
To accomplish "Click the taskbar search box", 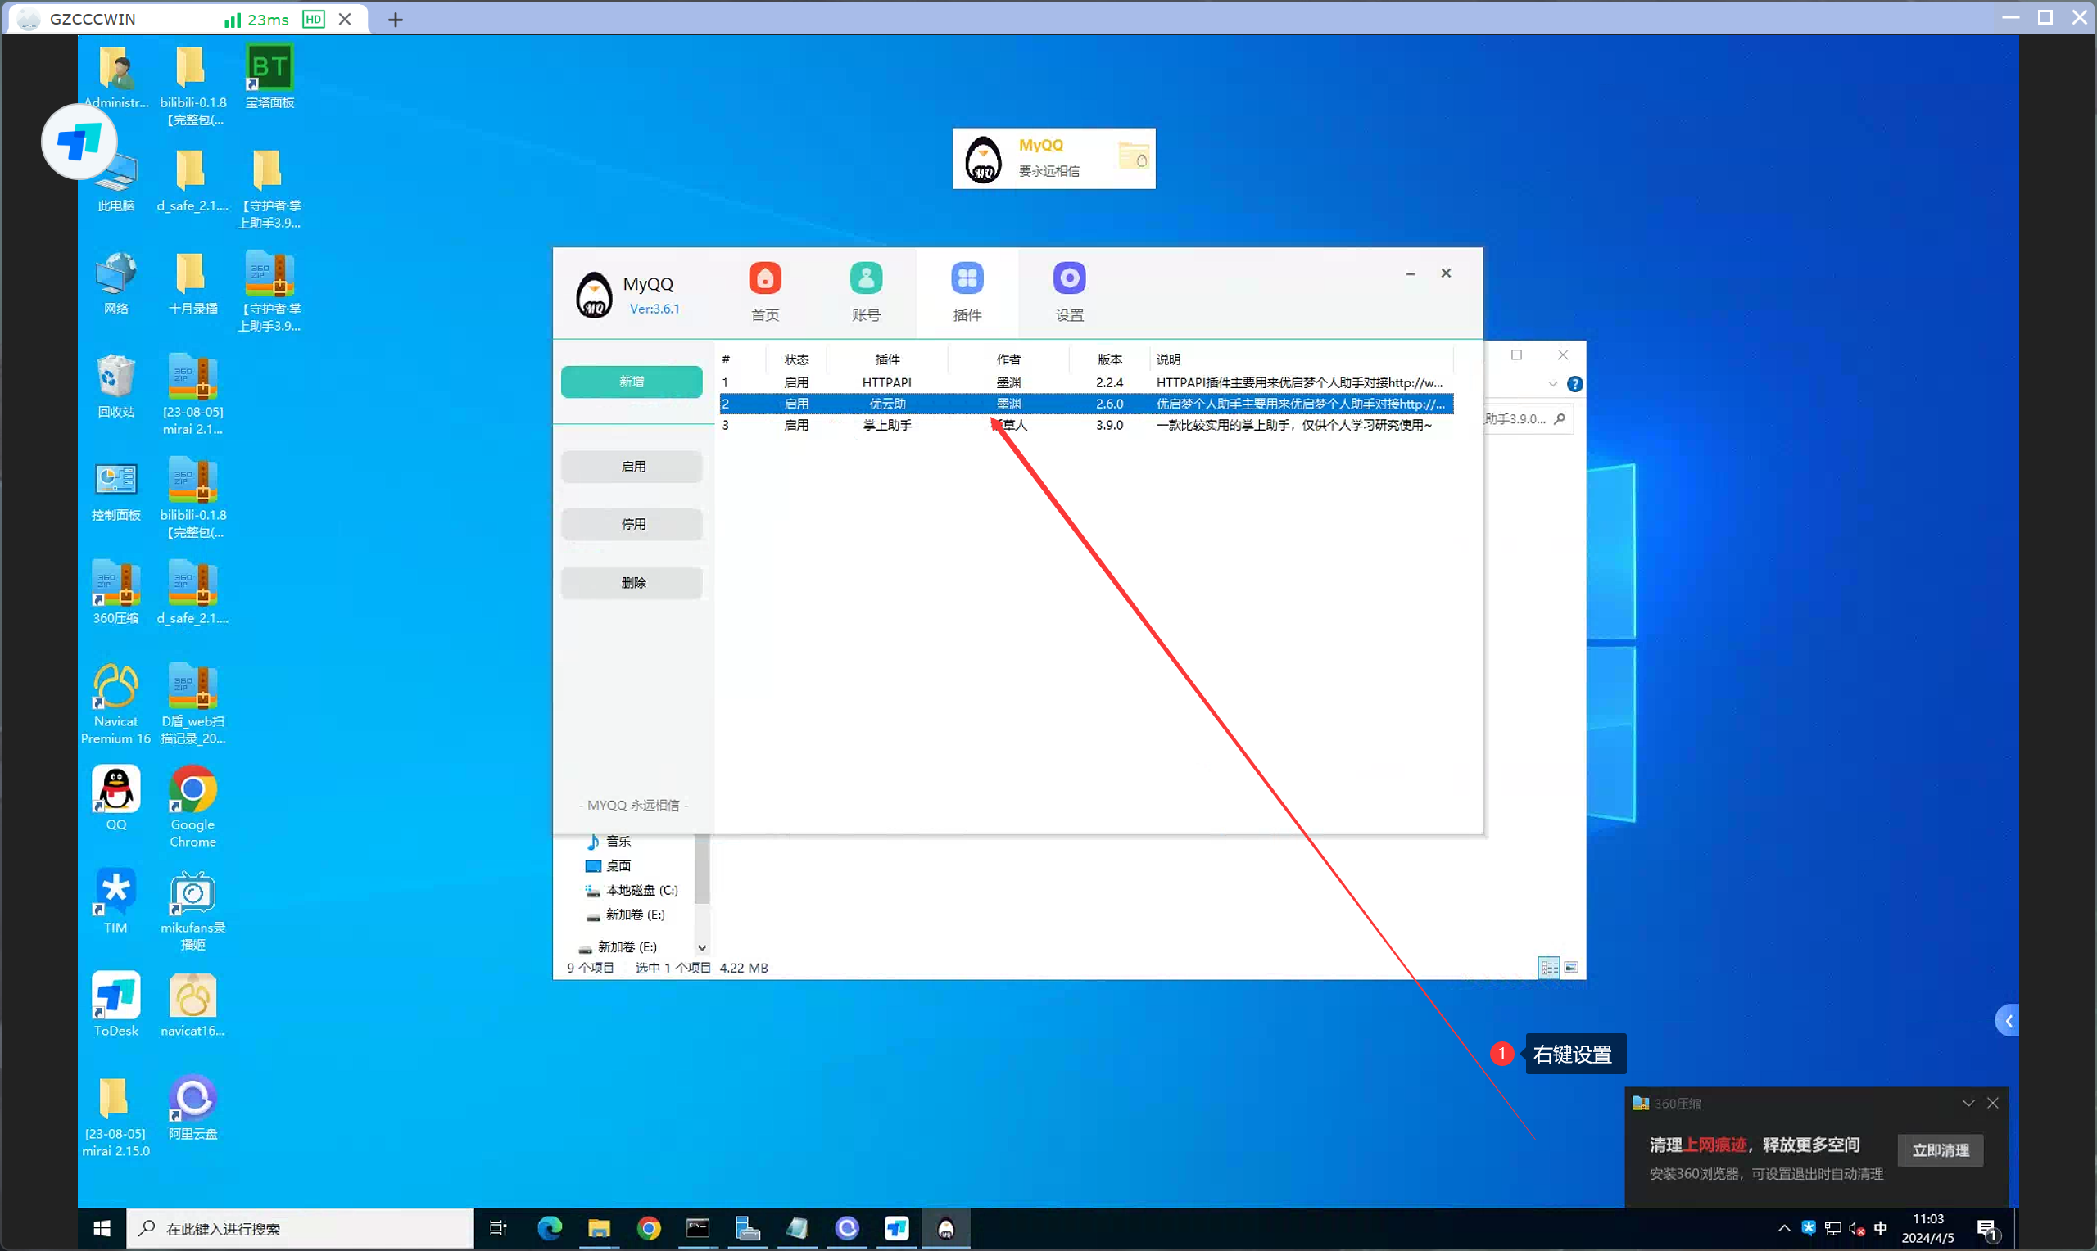I will click(300, 1229).
